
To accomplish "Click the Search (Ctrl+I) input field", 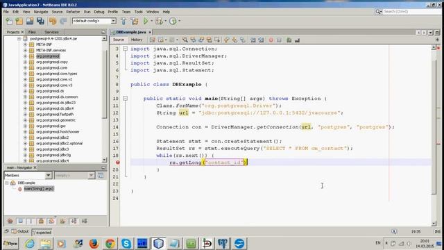I will [411, 12].
